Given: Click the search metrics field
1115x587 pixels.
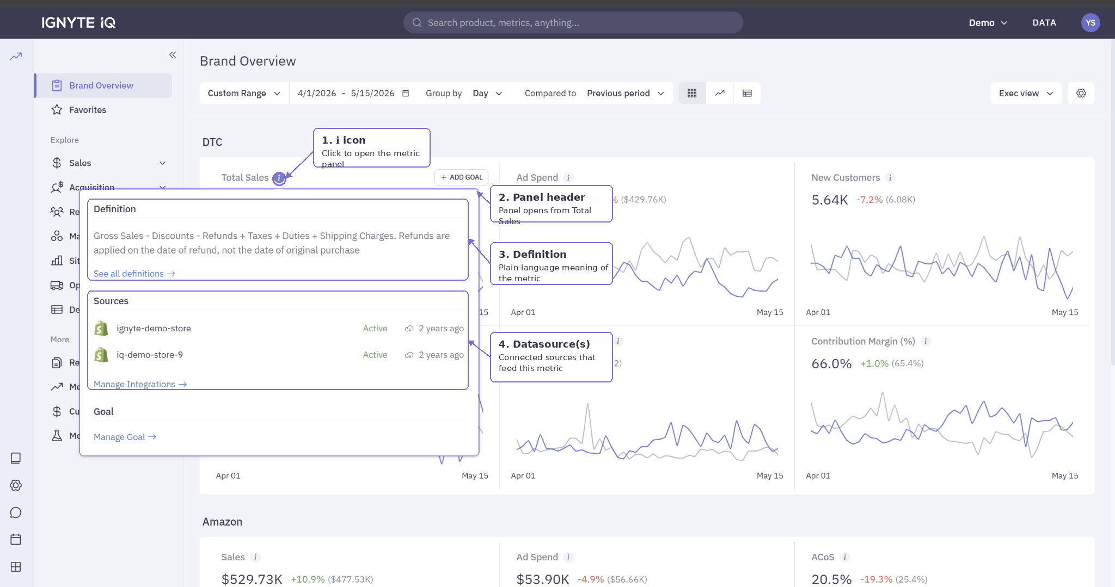Looking at the screenshot, I should [x=573, y=23].
